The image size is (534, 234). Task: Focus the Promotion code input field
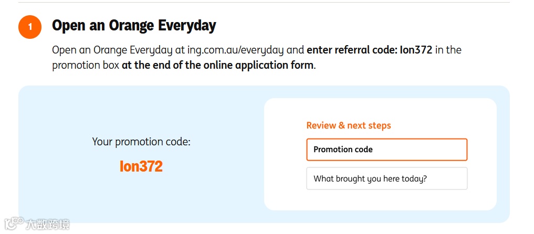pyautogui.click(x=386, y=150)
